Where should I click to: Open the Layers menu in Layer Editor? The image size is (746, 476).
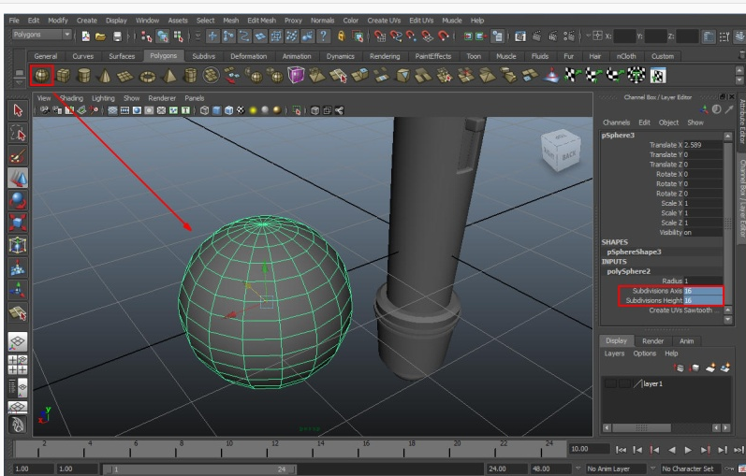point(614,353)
